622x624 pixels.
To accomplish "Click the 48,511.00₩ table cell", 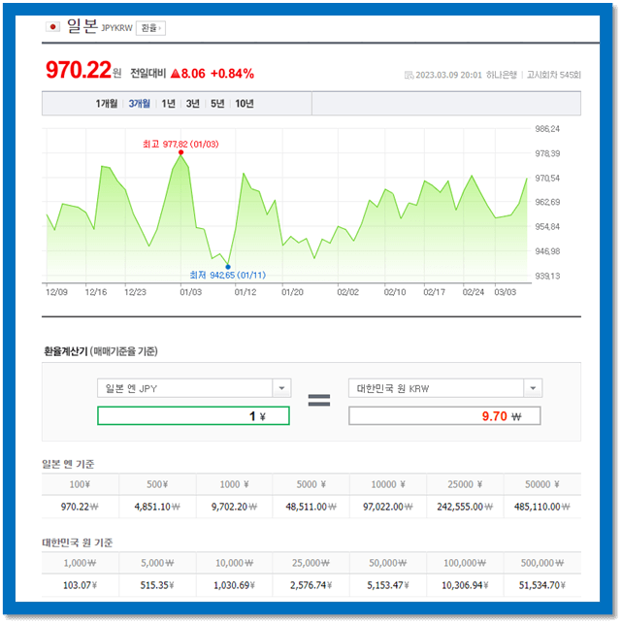I will point(311,507).
